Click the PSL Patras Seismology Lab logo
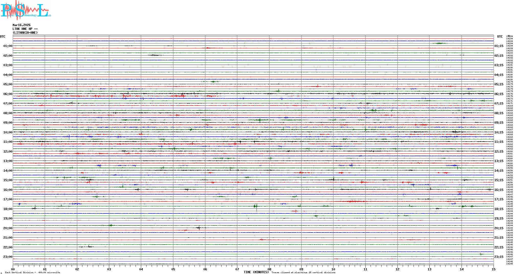 [26, 10]
